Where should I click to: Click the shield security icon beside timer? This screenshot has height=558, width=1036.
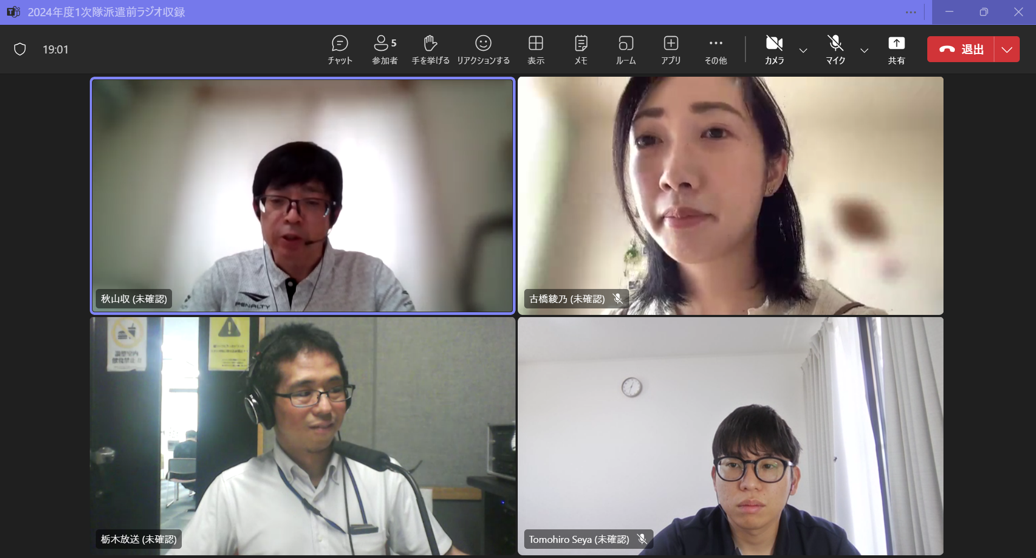20,50
